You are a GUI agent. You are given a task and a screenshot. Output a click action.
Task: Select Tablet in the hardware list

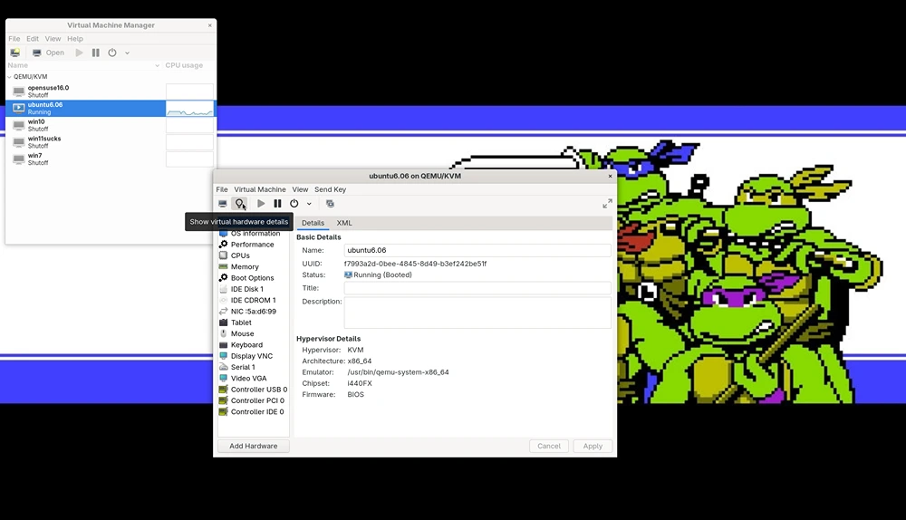pos(253,323)
